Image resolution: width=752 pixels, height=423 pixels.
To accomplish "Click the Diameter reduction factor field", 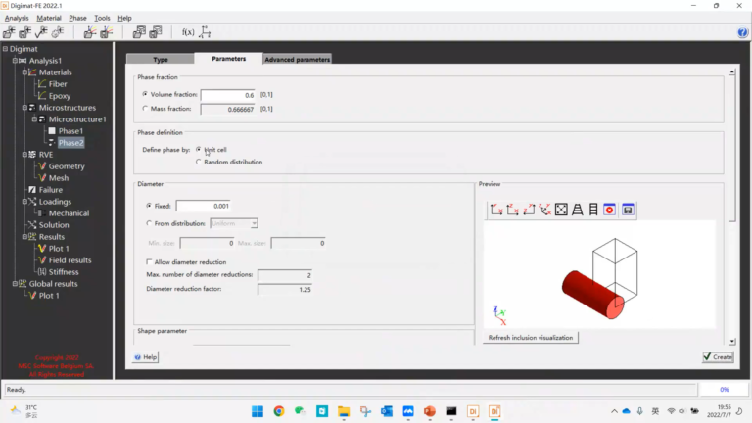I will click(x=285, y=289).
